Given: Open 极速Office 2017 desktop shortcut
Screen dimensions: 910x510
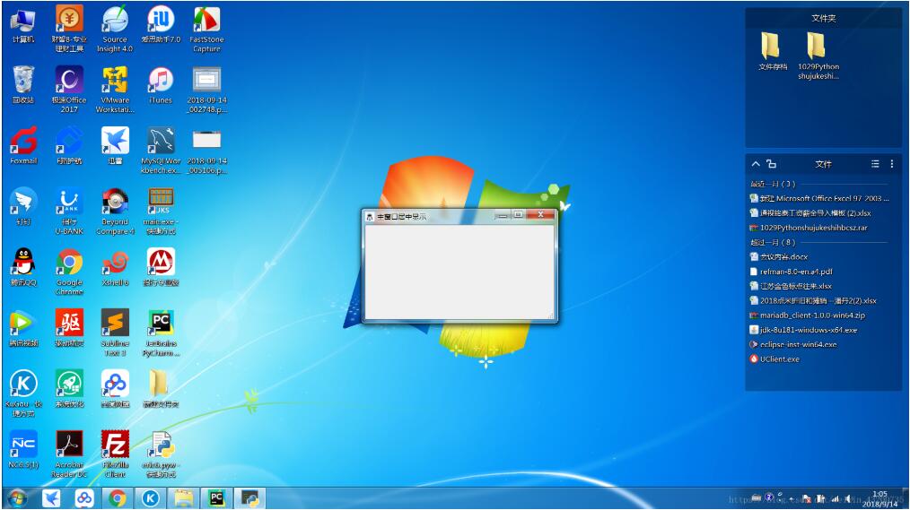Looking at the screenshot, I should 69,90.
